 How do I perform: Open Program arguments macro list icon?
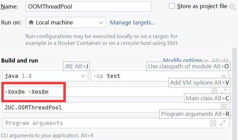213,123
